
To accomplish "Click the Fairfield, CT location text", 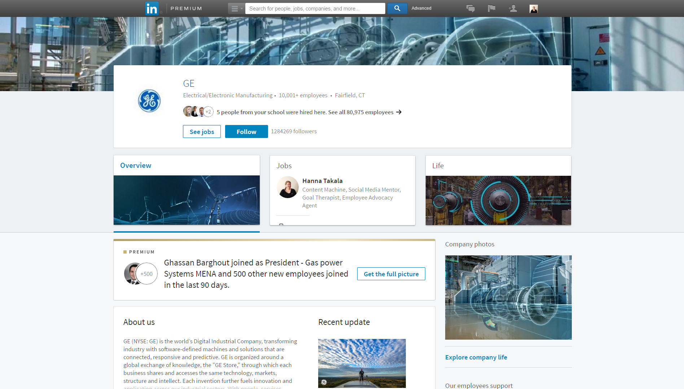I will coord(350,95).
